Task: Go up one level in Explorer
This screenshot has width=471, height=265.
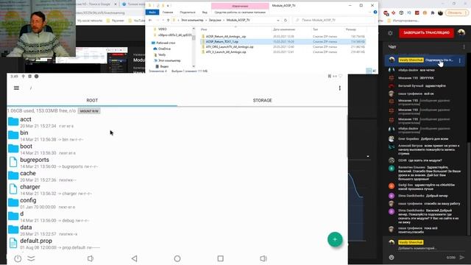Action: pyautogui.click(x=169, y=20)
